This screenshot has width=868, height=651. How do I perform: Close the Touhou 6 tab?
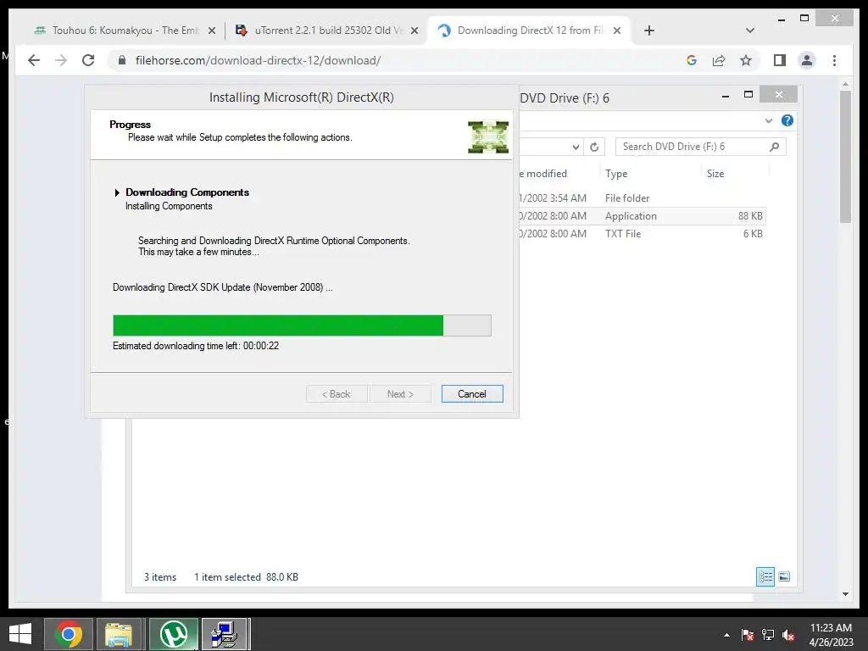[x=211, y=31]
